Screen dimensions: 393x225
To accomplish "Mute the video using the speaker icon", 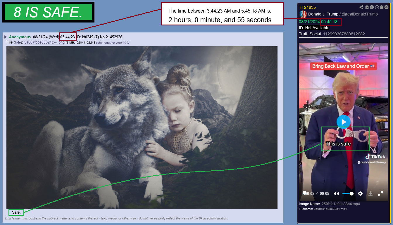I will click(336, 193).
